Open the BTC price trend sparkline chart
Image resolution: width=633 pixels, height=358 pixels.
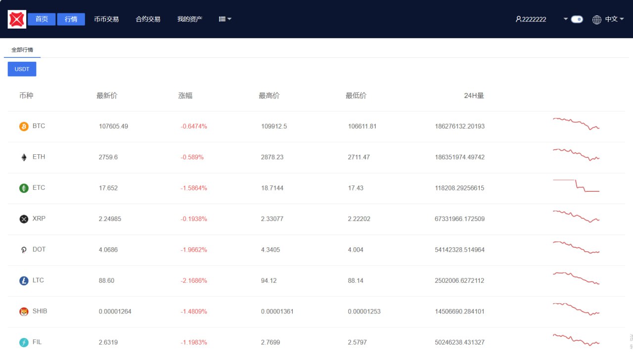coord(576,124)
